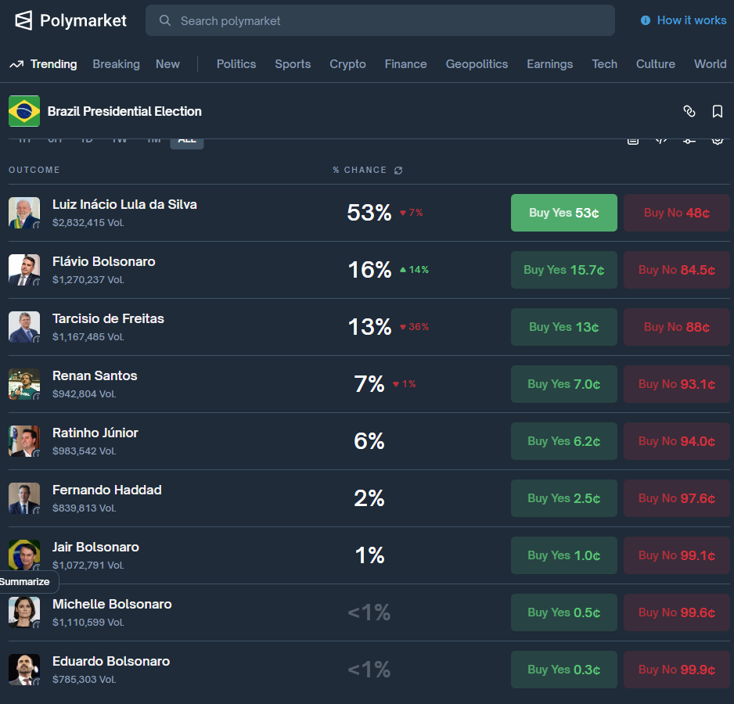This screenshot has height=704, width=734.
Task: Focus the Search polymarket field
Action: point(380,20)
